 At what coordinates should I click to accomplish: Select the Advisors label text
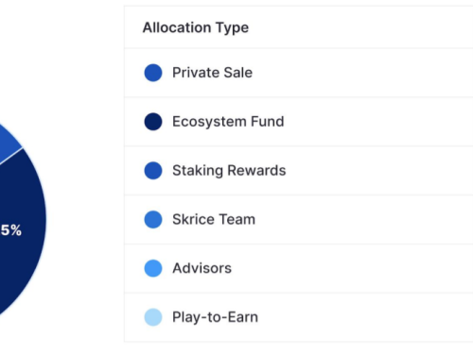201,268
